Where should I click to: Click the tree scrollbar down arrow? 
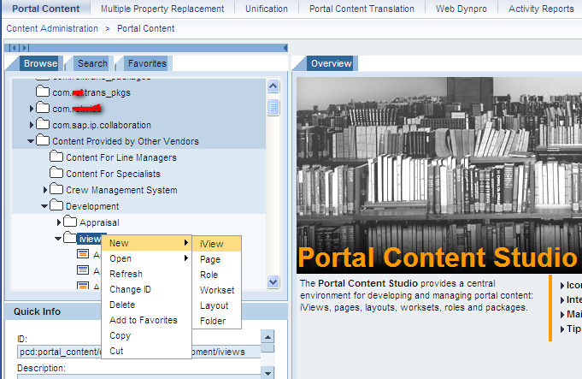273,281
